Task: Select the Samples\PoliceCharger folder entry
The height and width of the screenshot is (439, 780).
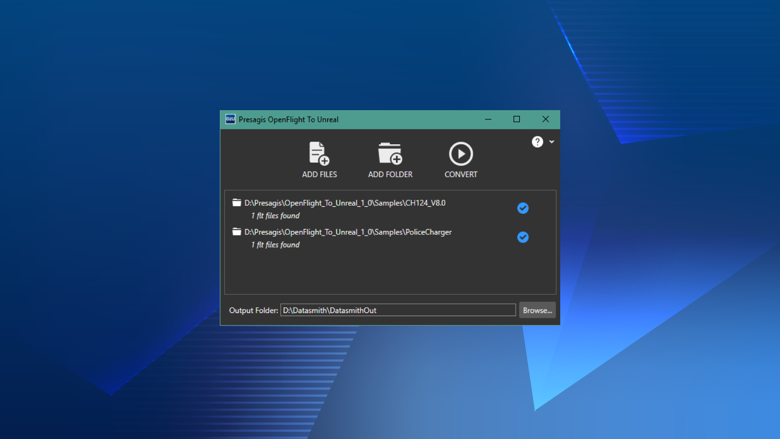Action: pyautogui.click(x=348, y=232)
